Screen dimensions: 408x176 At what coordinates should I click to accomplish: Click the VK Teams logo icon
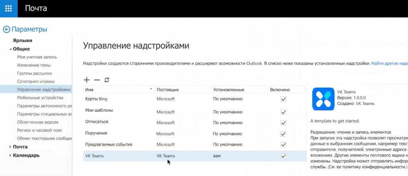pyautogui.click(x=323, y=99)
